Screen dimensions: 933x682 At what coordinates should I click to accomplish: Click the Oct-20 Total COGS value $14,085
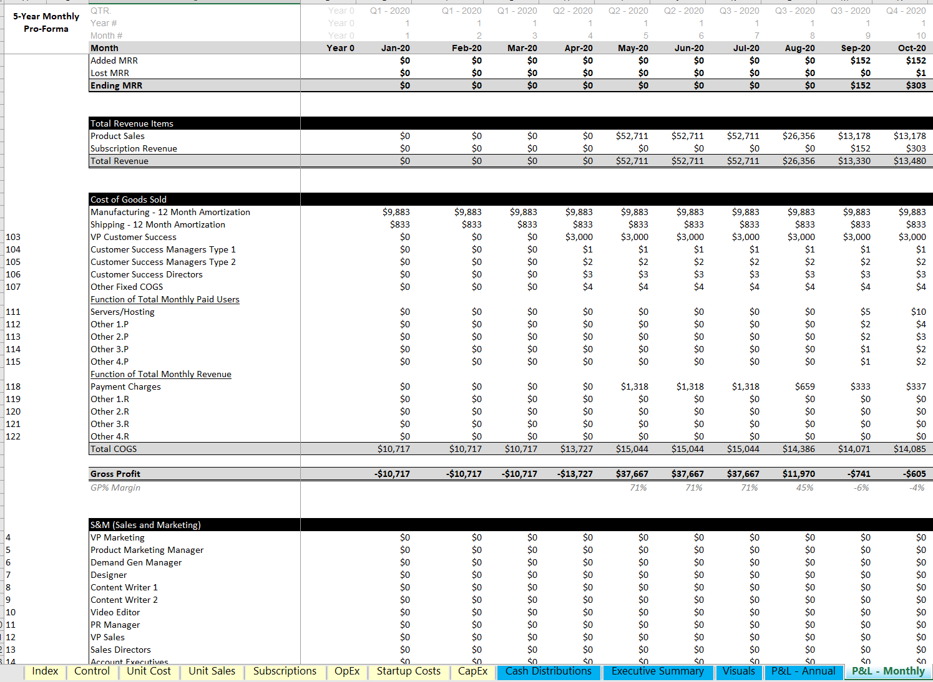[910, 449]
